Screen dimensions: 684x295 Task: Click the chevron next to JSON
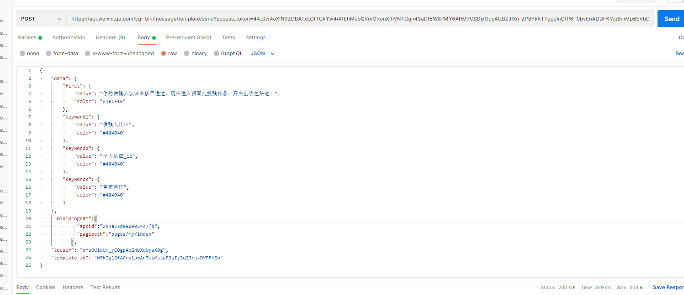coord(273,53)
